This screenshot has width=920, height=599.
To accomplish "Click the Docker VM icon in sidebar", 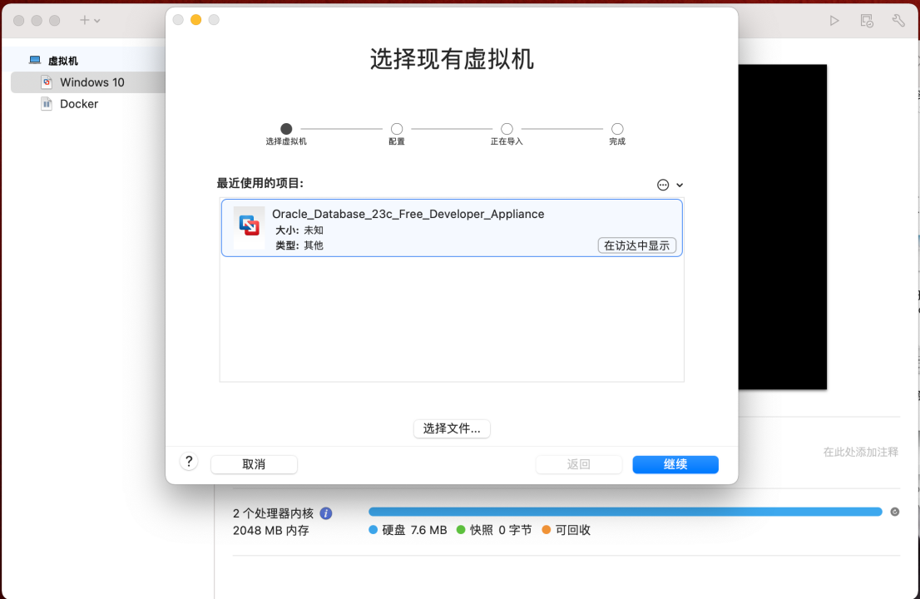I will pos(47,104).
